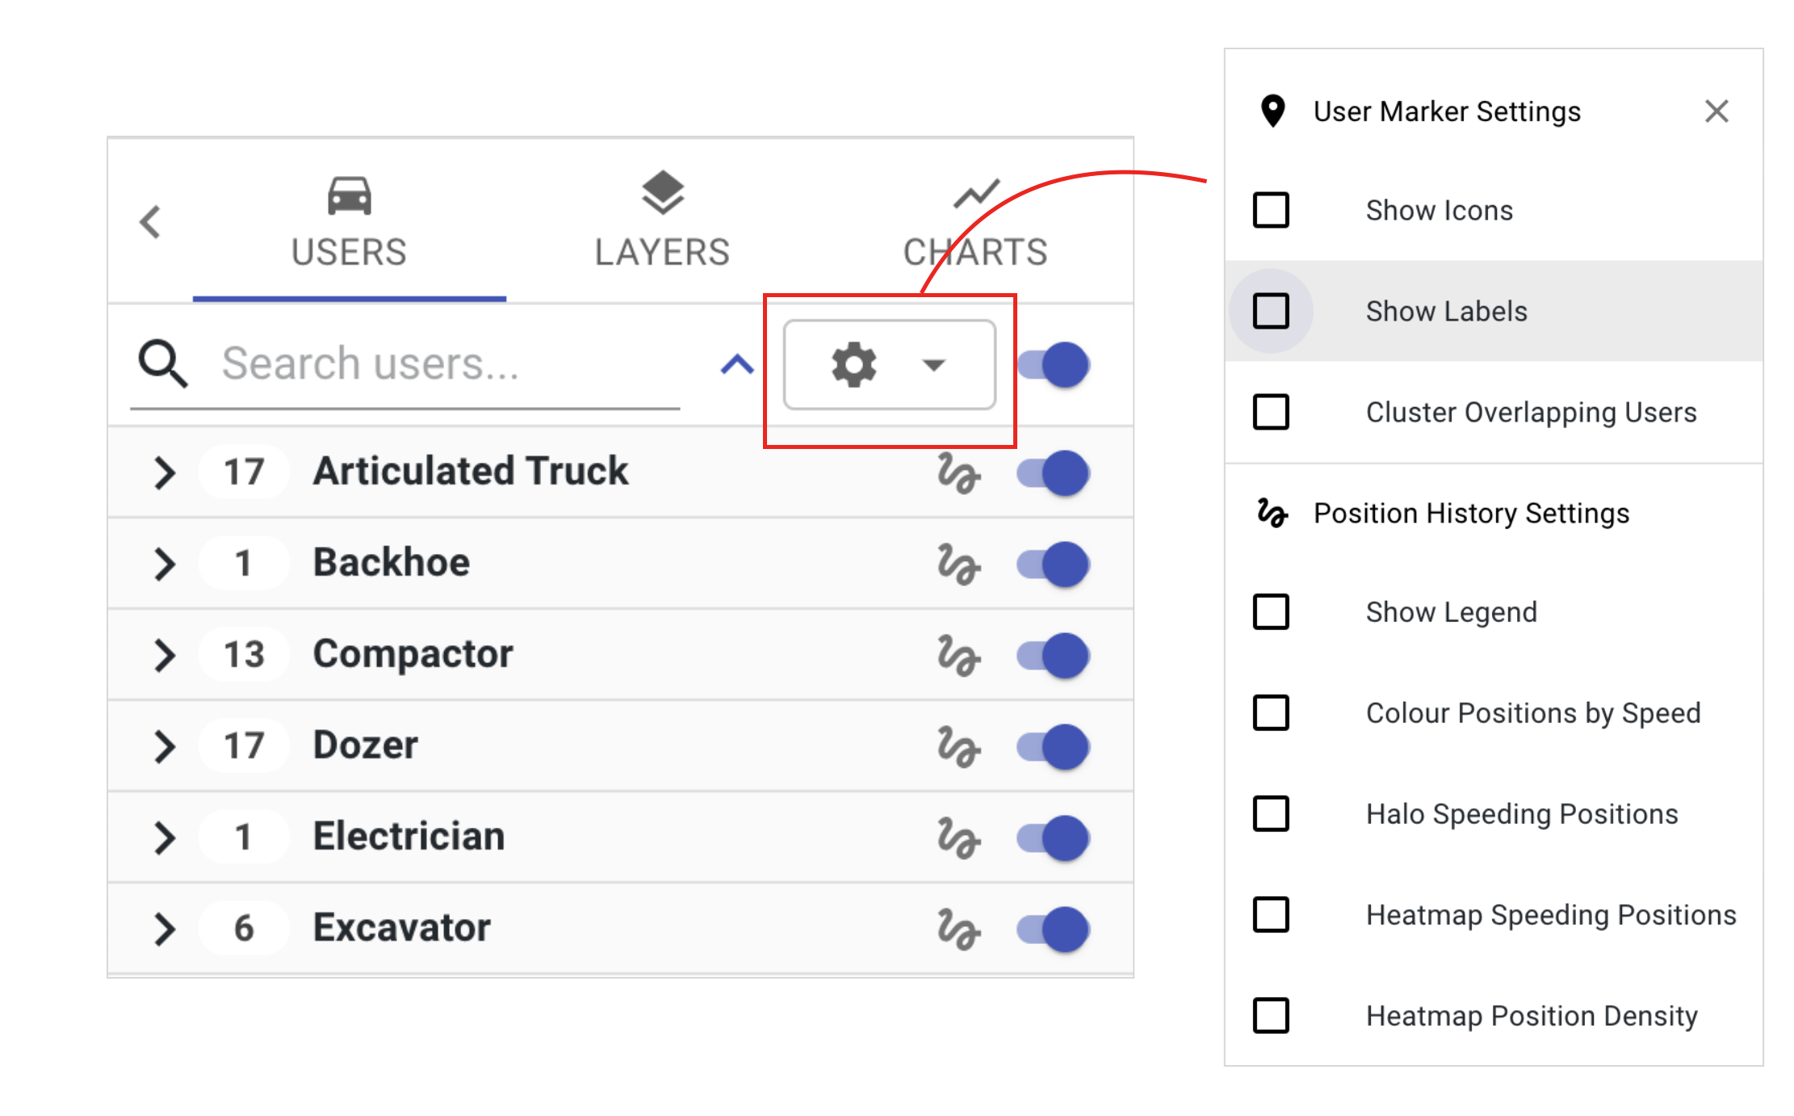This screenshot has width=1794, height=1116.
Task: Click the back arrow beside Users tab
Action: tap(151, 222)
